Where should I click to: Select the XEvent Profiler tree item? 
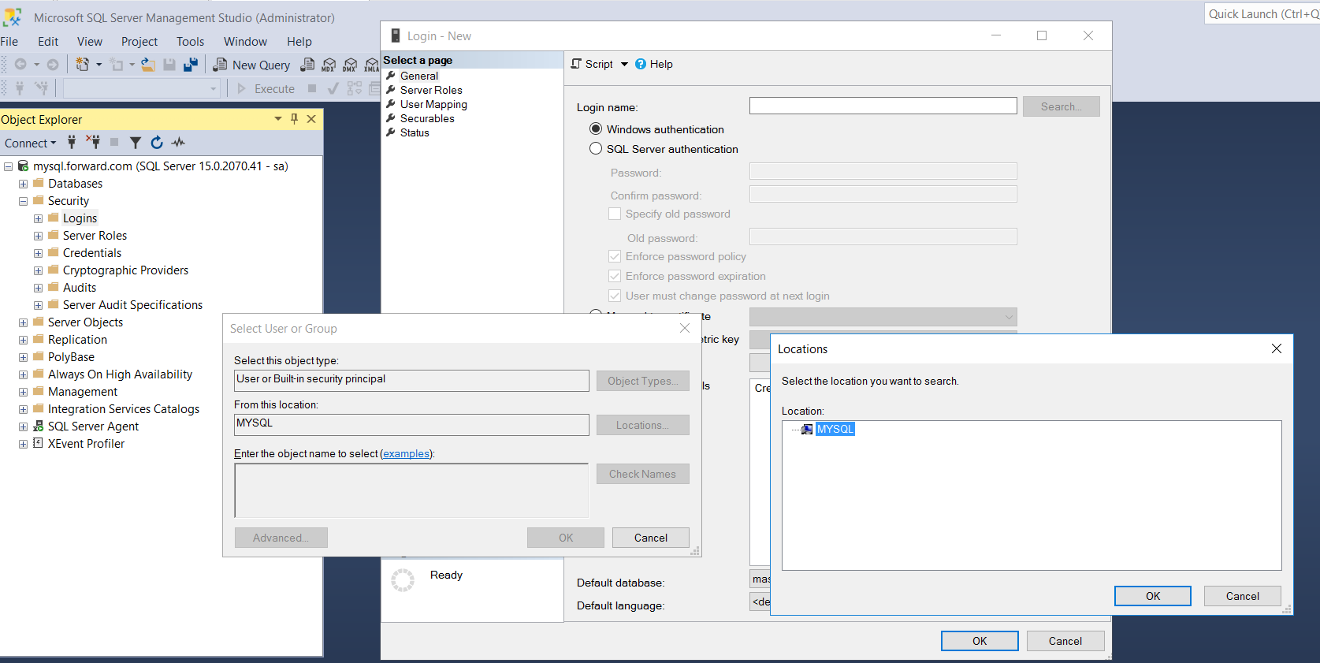point(86,444)
